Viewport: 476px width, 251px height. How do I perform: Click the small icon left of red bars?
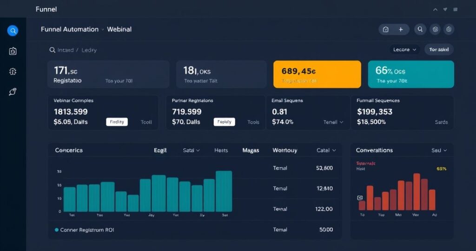pyautogui.click(x=360, y=198)
